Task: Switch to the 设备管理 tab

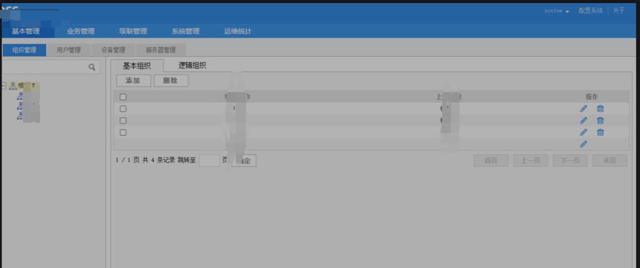Action: [113, 50]
